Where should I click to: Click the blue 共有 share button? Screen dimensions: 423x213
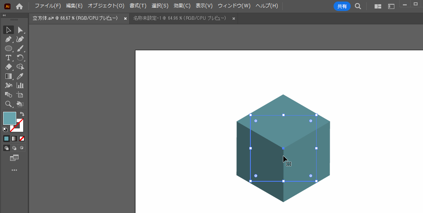[342, 6]
